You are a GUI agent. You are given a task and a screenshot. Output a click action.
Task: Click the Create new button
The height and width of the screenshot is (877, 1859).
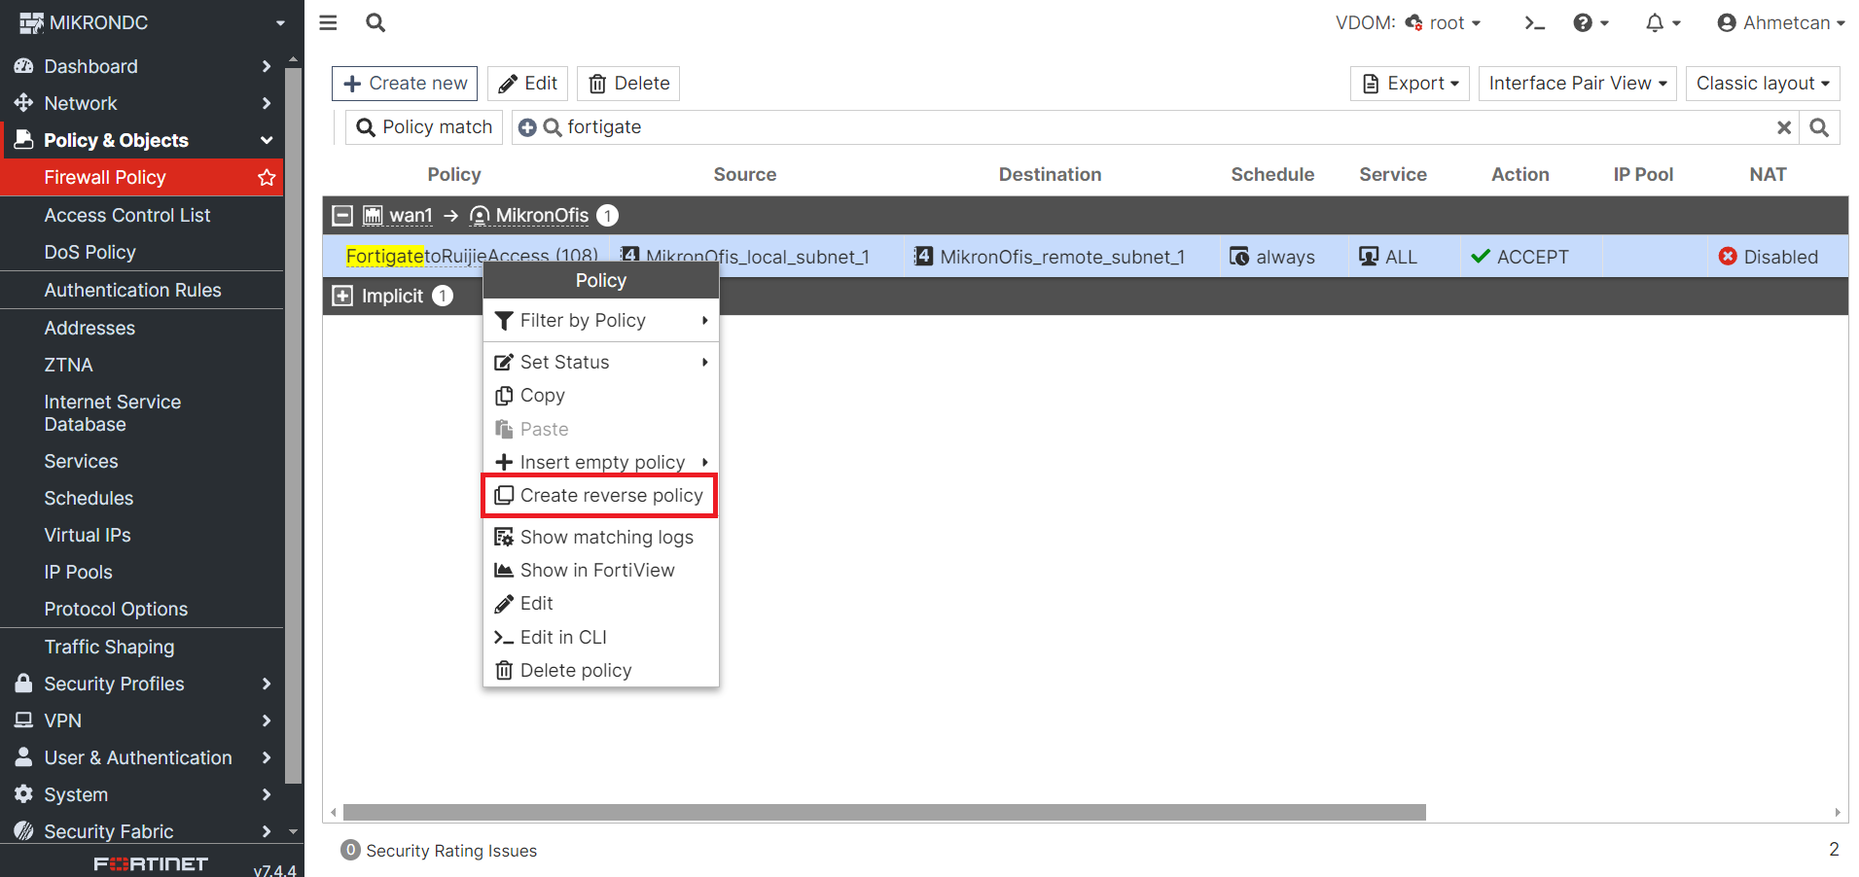tap(405, 84)
